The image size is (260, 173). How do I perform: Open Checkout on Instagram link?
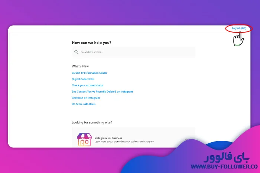click(86, 98)
